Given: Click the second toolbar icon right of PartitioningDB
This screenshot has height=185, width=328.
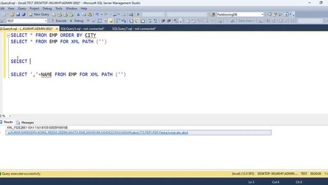Looking at the screenshot, I should point(275,14).
